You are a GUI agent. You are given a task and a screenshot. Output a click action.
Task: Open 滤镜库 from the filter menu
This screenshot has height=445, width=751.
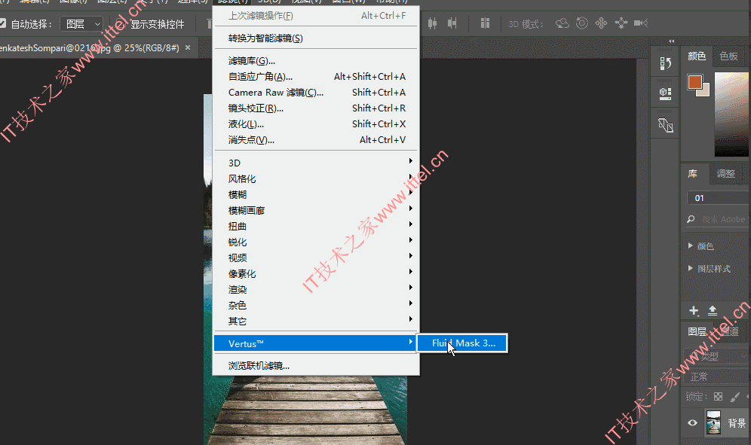coord(316,60)
